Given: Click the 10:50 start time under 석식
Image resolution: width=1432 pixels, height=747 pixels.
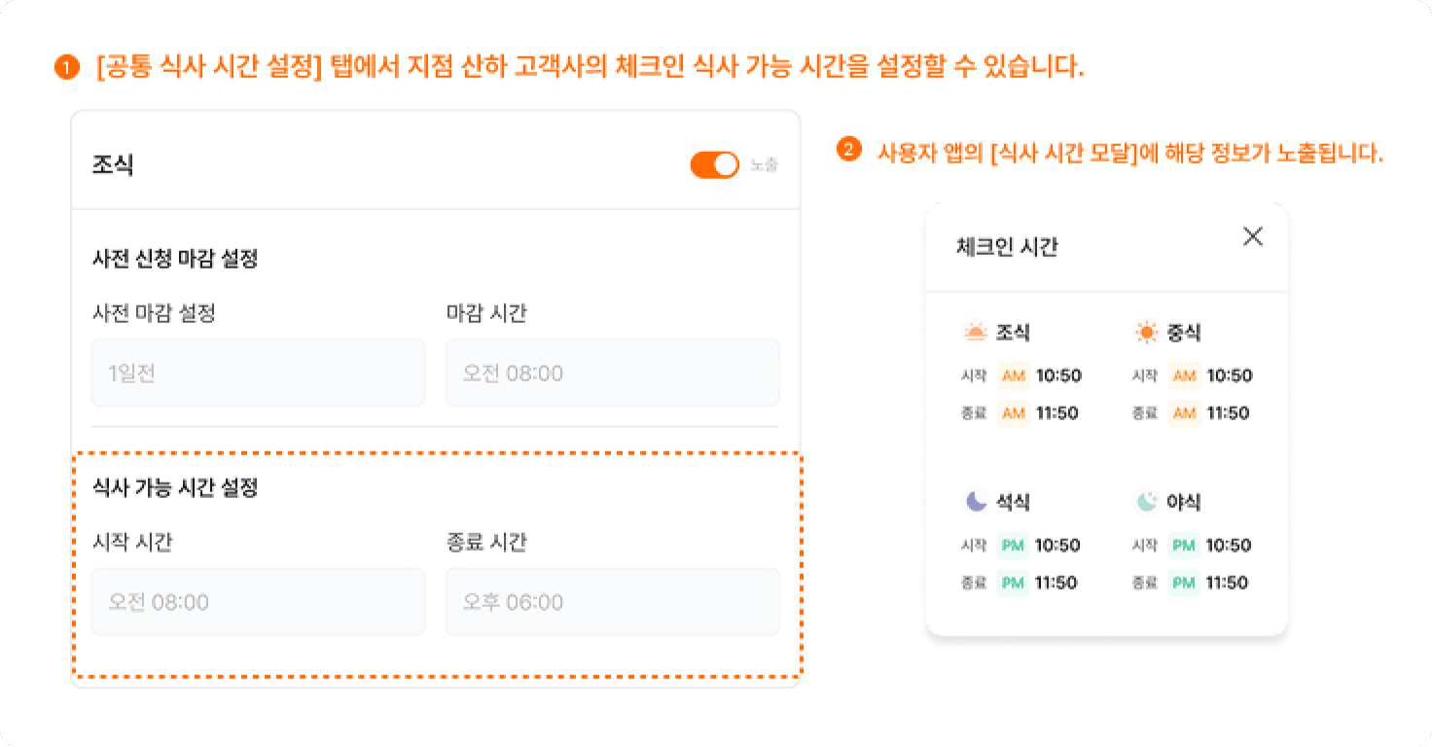Looking at the screenshot, I should tap(1058, 546).
